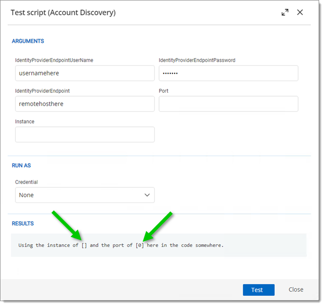Select the IdentityProviderEndpoint input box
The image size is (324, 306).
(x=85, y=104)
